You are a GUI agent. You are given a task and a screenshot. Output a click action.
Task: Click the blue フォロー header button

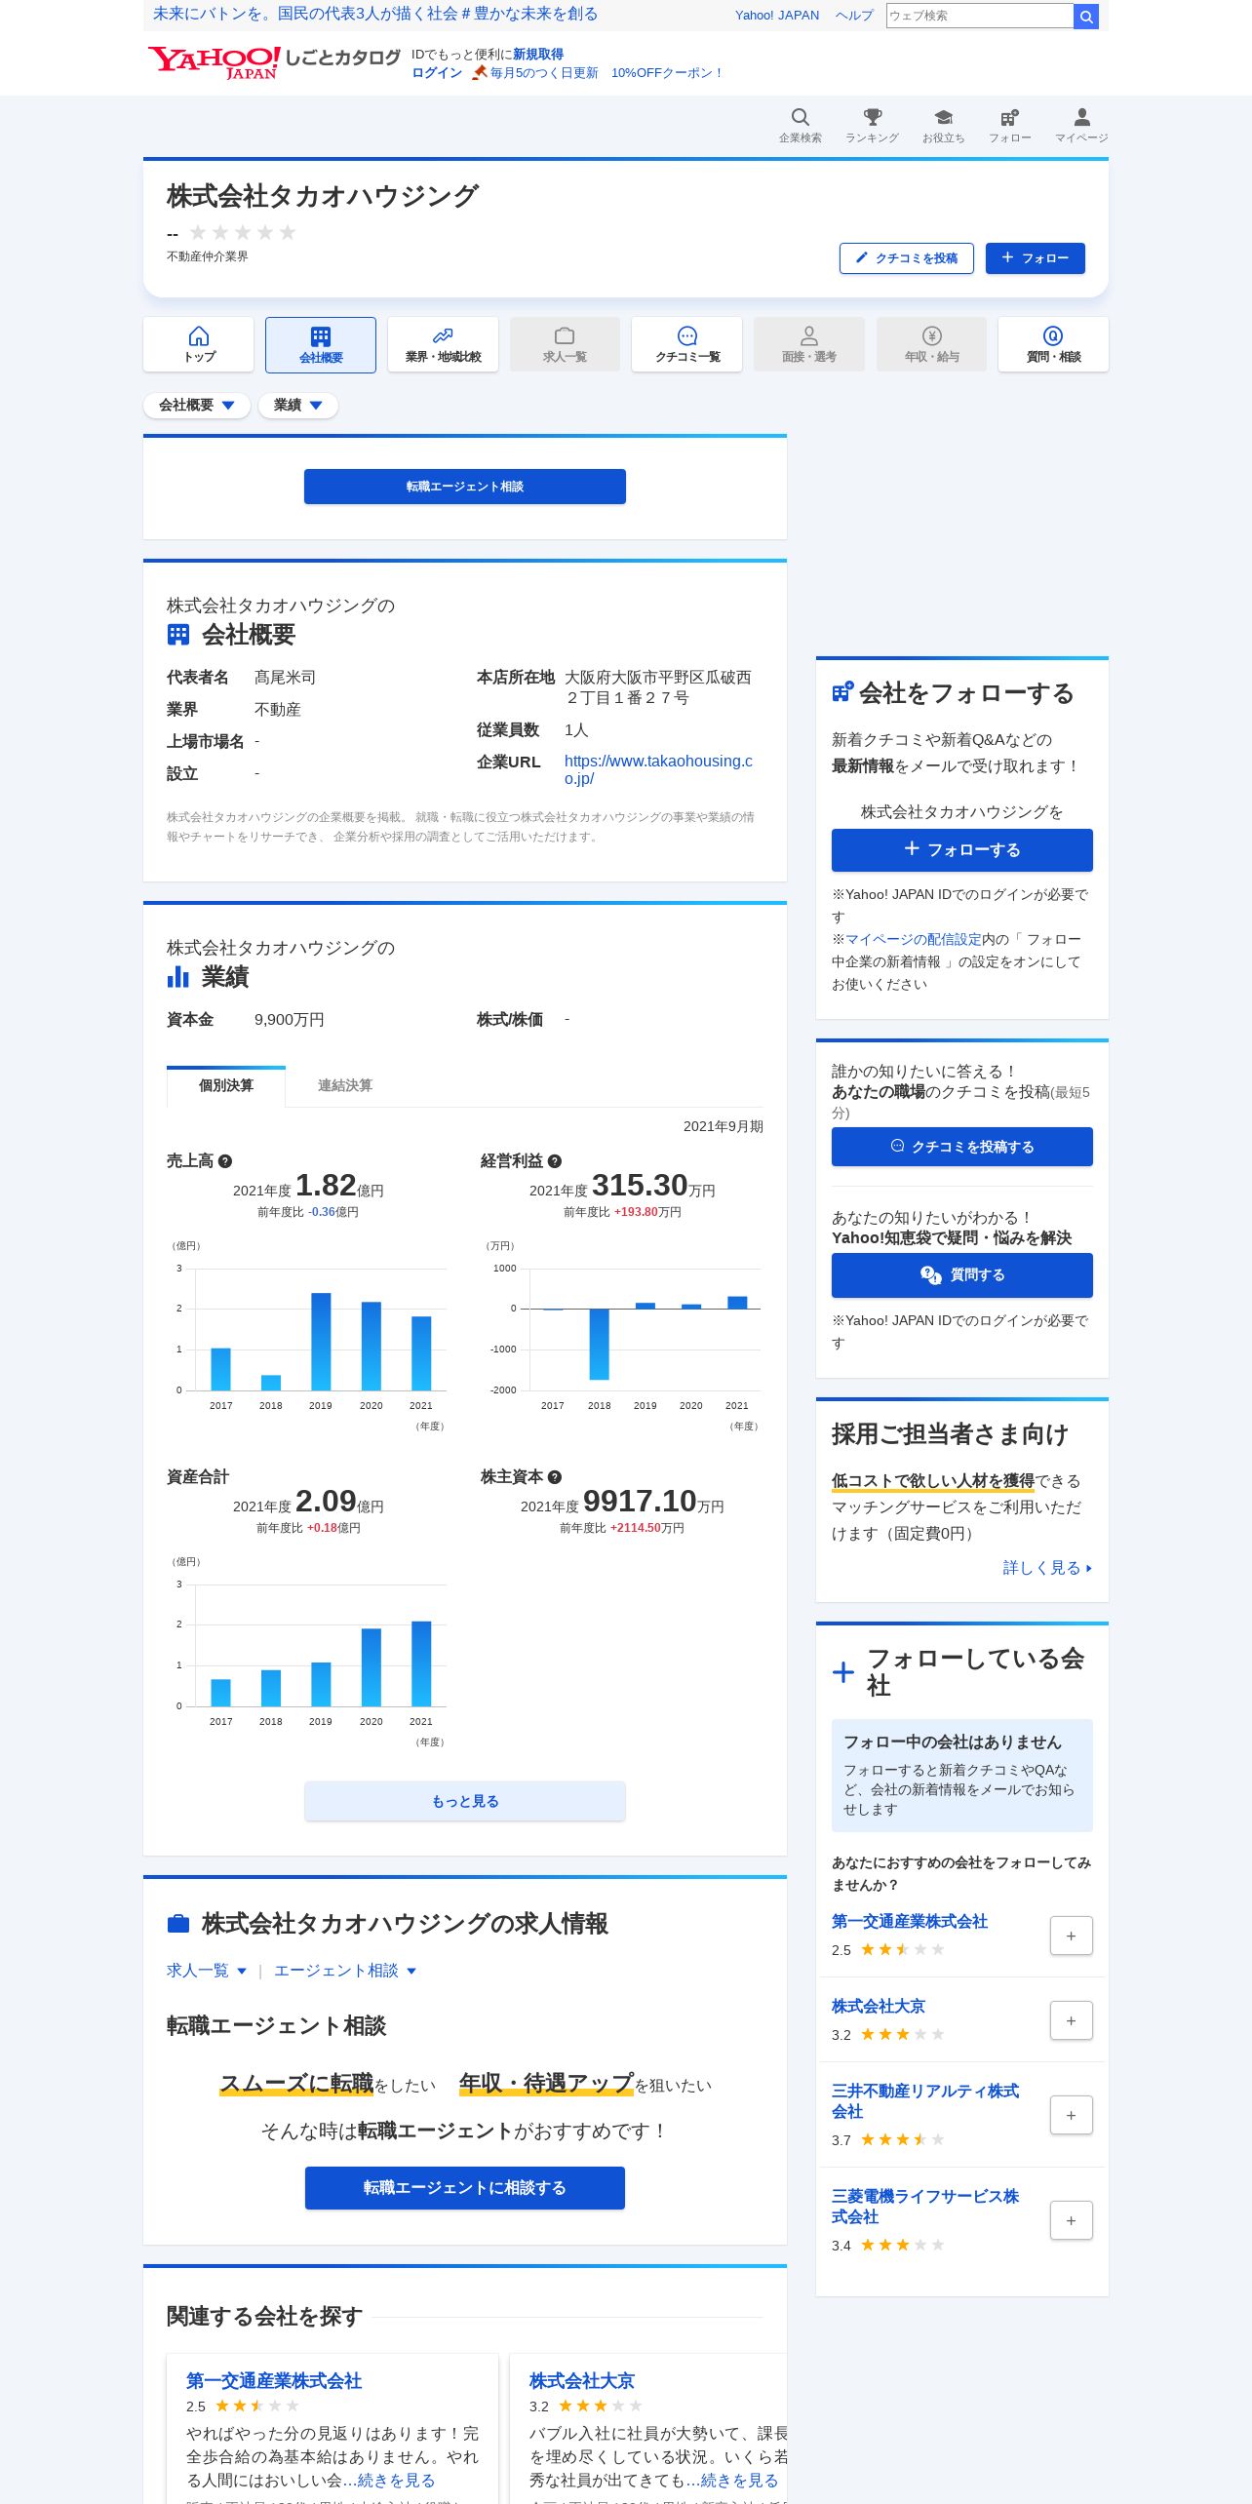1036,258
